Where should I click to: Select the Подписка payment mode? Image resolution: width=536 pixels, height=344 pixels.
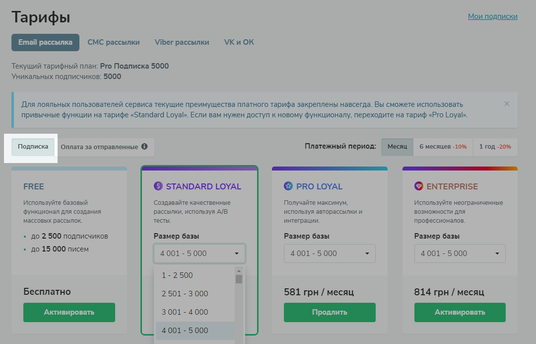33,147
